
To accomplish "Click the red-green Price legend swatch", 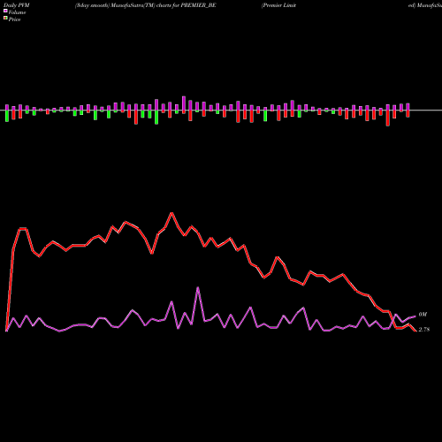I will [5, 19].
